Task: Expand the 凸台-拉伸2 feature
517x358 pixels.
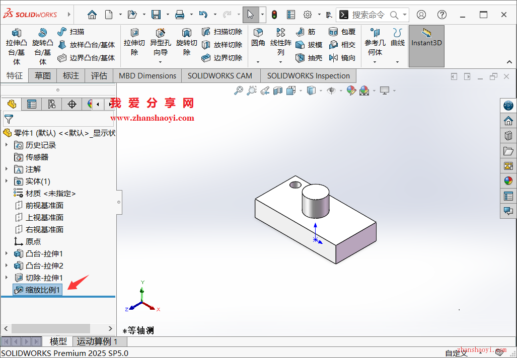Action: coord(6,265)
